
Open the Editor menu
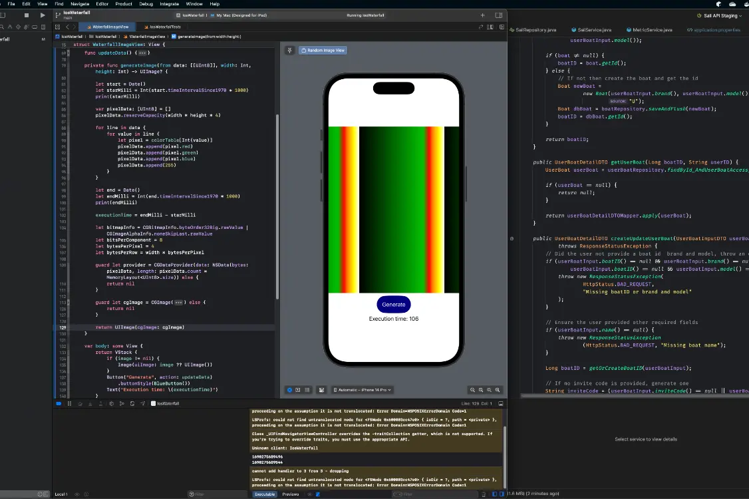click(x=102, y=4)
